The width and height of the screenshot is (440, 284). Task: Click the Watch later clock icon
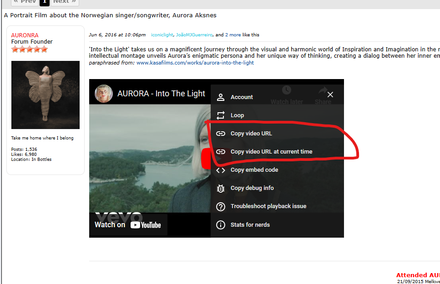pyautogui.click(x=287, y=90)
